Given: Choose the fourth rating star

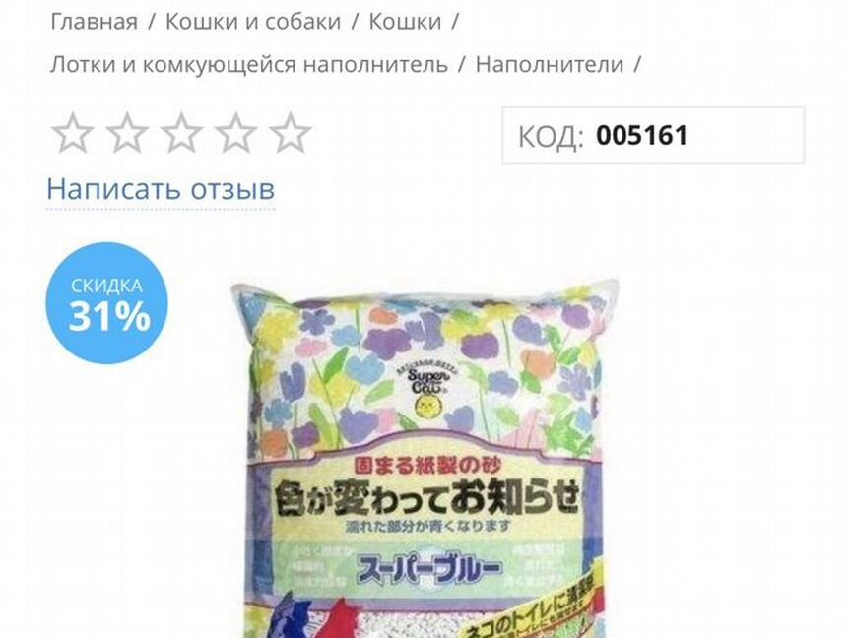Looking at the screenshot, I should pos(235,132).
